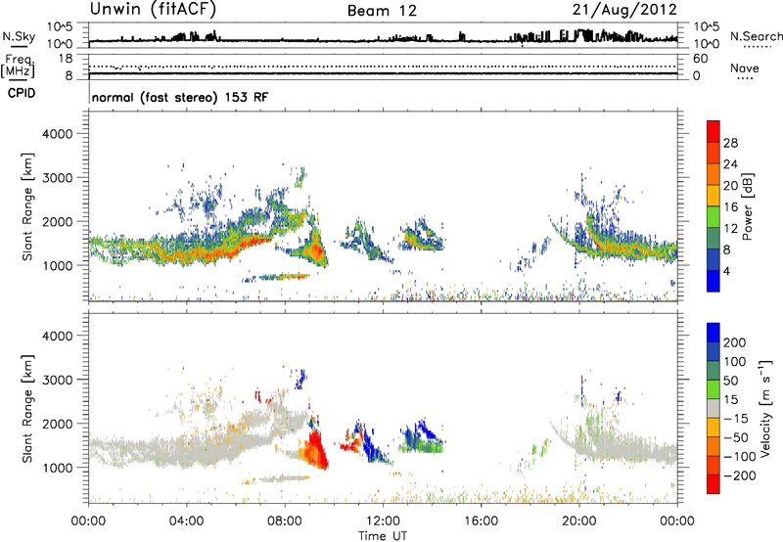This screenshot has height=542, width=783.
Task: Click the 'Unwin (fitACF)' title text
Action: (x=153, y=10)
